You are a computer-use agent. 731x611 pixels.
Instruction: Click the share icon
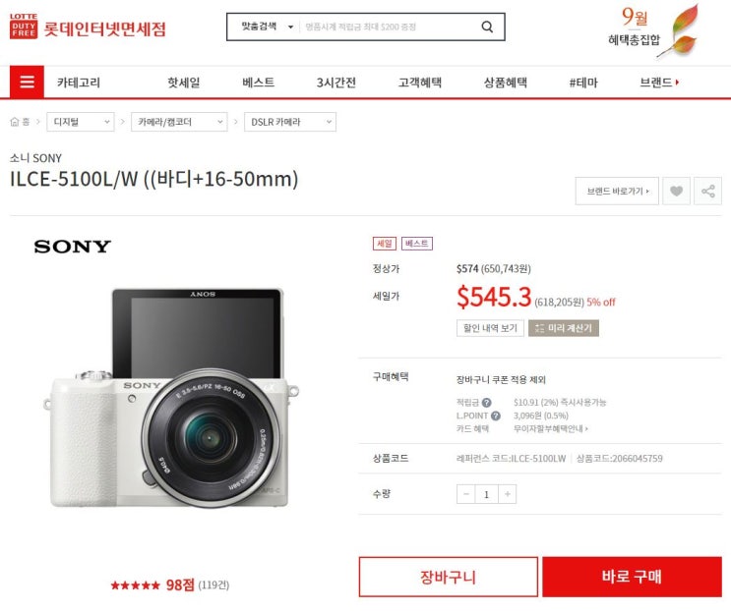707,191
